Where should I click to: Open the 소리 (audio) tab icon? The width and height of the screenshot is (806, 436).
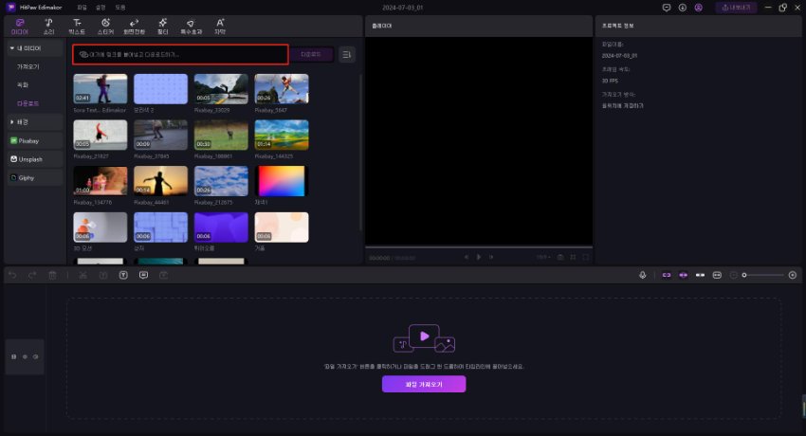[x=48, y=22]
